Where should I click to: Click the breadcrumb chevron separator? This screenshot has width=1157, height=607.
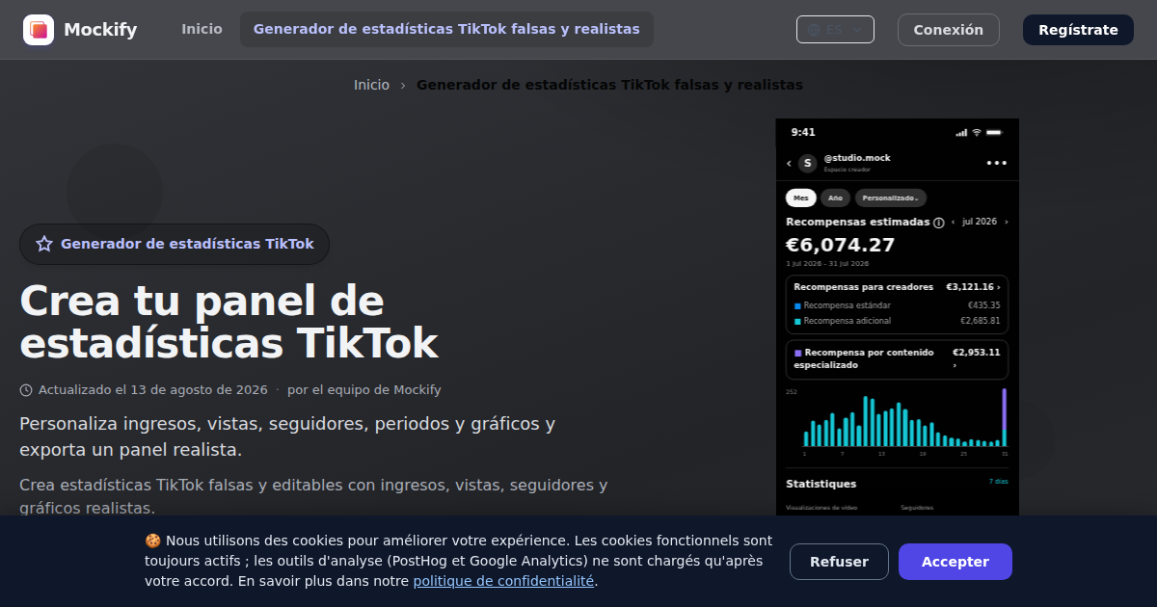coord(403,85)
